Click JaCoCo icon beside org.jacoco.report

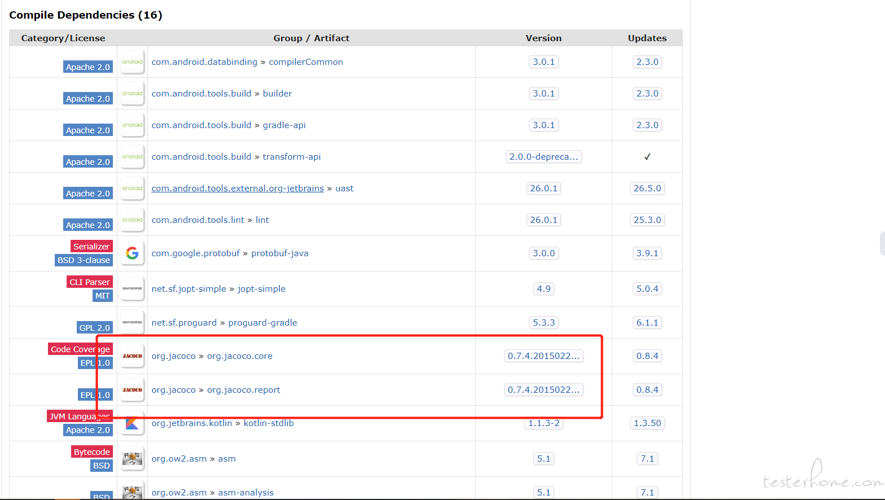pyautogui.click(x=132, y=390)
